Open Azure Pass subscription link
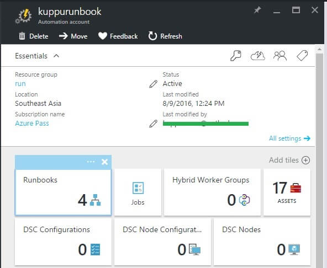Image resolution: width=327 pixels, height=268 pixels. pyautogui.click(x=32, y=124)
